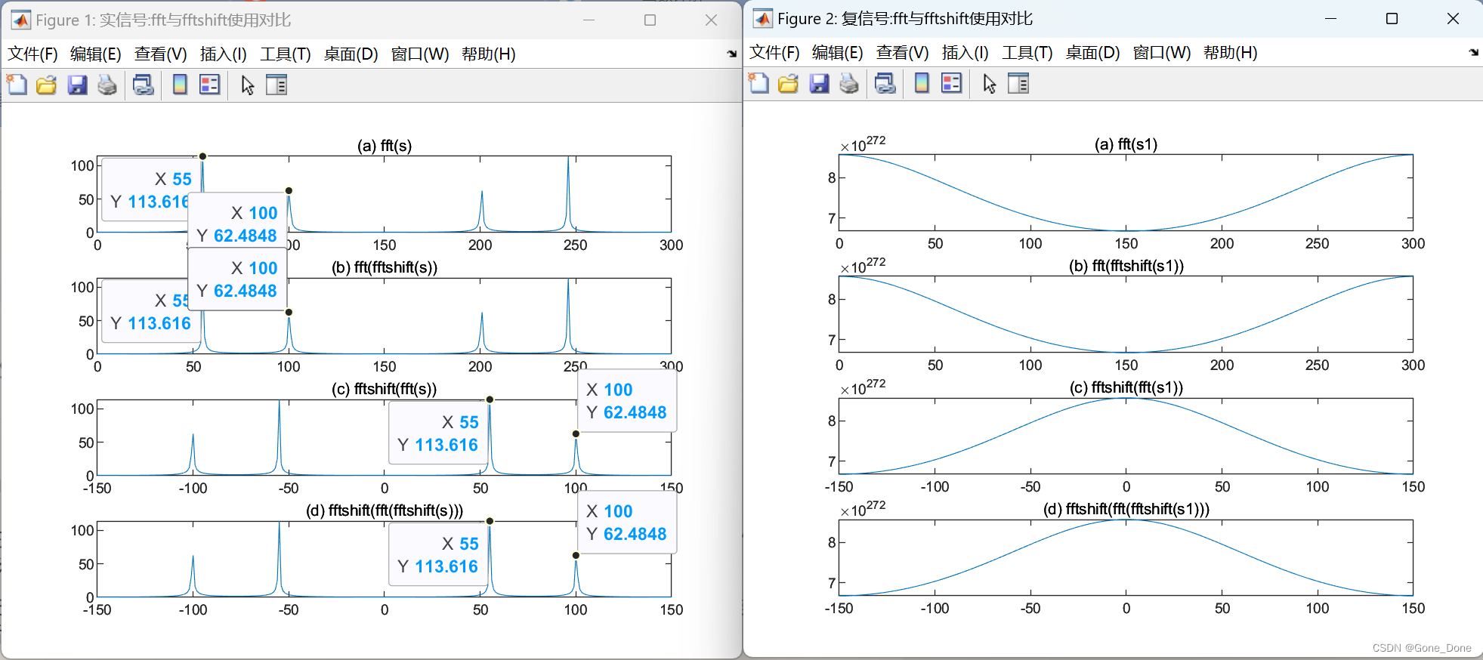The width and height of the screenshot is (1483, 660).
Task: Click title '(b) fft(fftshift(s))' in Figure 1
Action: (x=385, y=267)
